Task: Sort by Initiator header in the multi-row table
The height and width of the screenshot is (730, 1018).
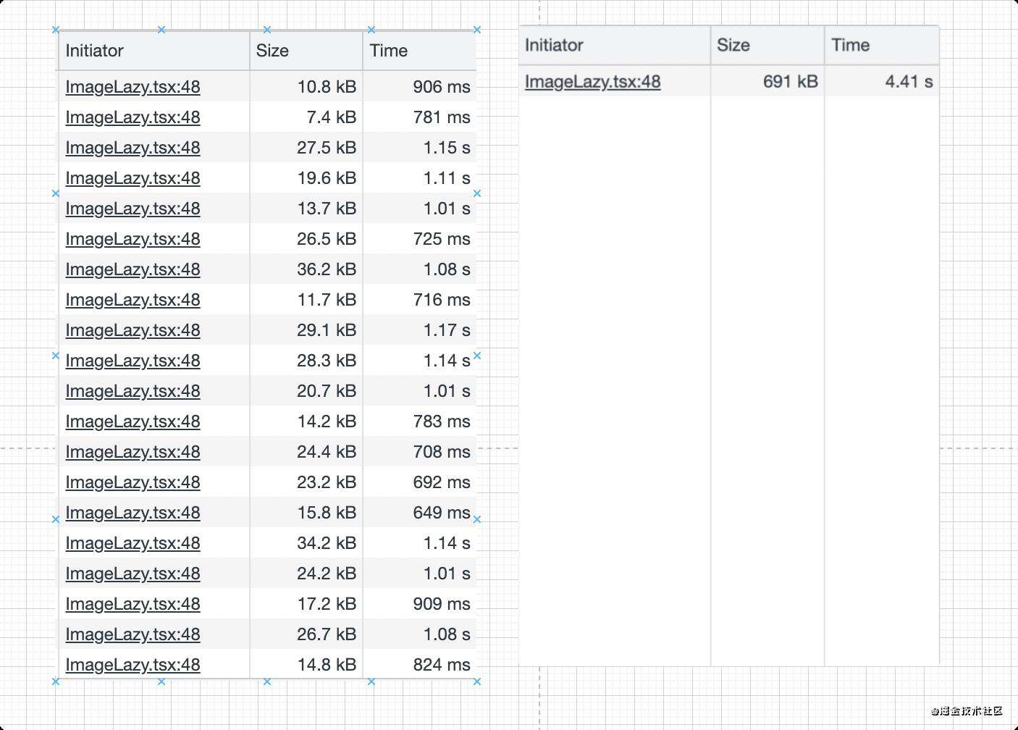Action: (154, 51)
